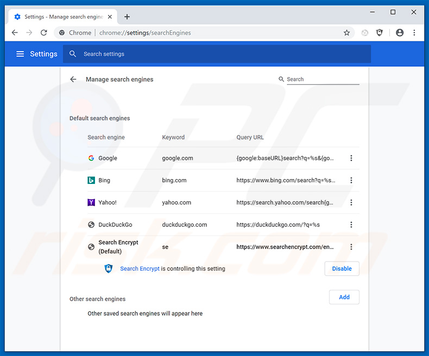The height and width of the screenshot is (356, 429).
Task: Click the DuckDuckGo globe icon in the list
Action: tap(91, 225)
